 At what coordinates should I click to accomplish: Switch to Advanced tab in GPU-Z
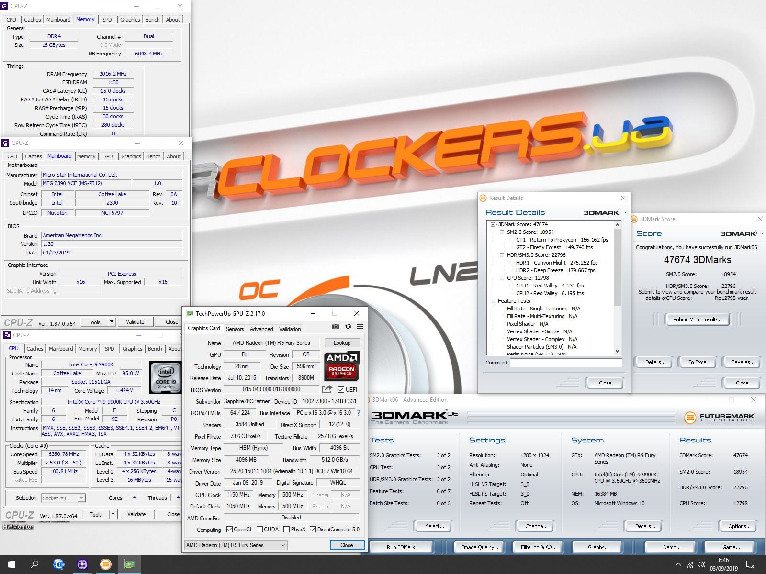(261, 329)
